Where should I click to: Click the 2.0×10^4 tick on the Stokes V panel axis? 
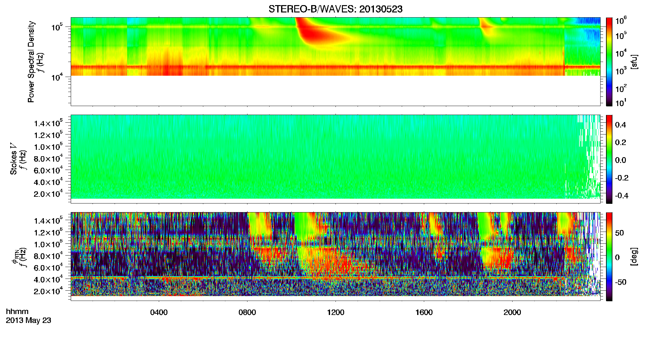click(x=48, y=194)
